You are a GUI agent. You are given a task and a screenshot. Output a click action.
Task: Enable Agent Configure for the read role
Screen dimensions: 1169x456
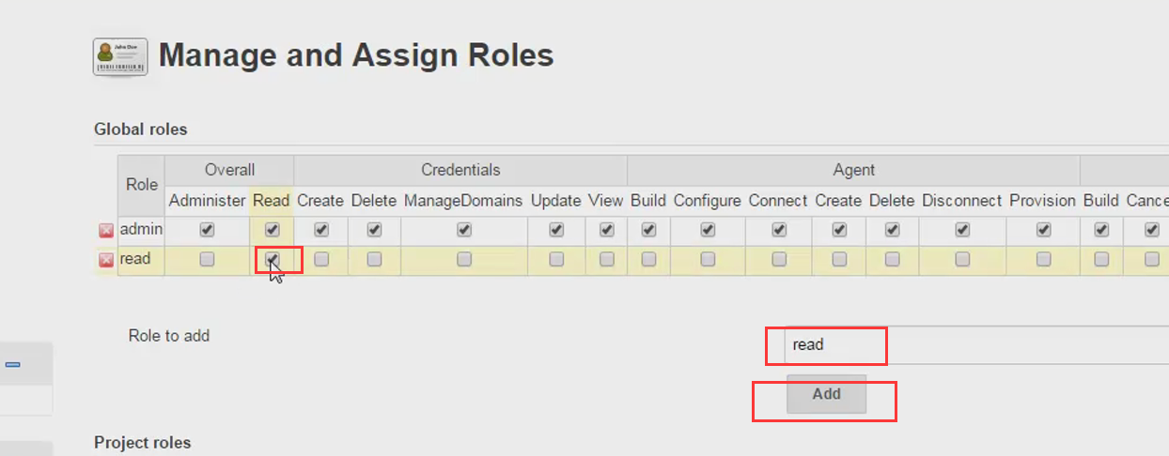(708, 259)
